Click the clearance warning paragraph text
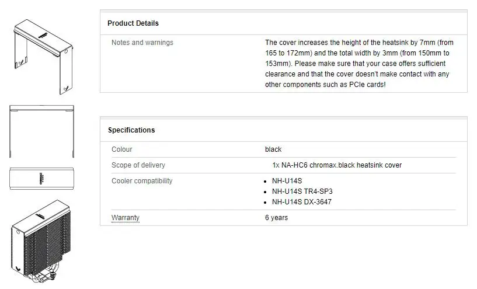The image size is (477, 289). 358,64
